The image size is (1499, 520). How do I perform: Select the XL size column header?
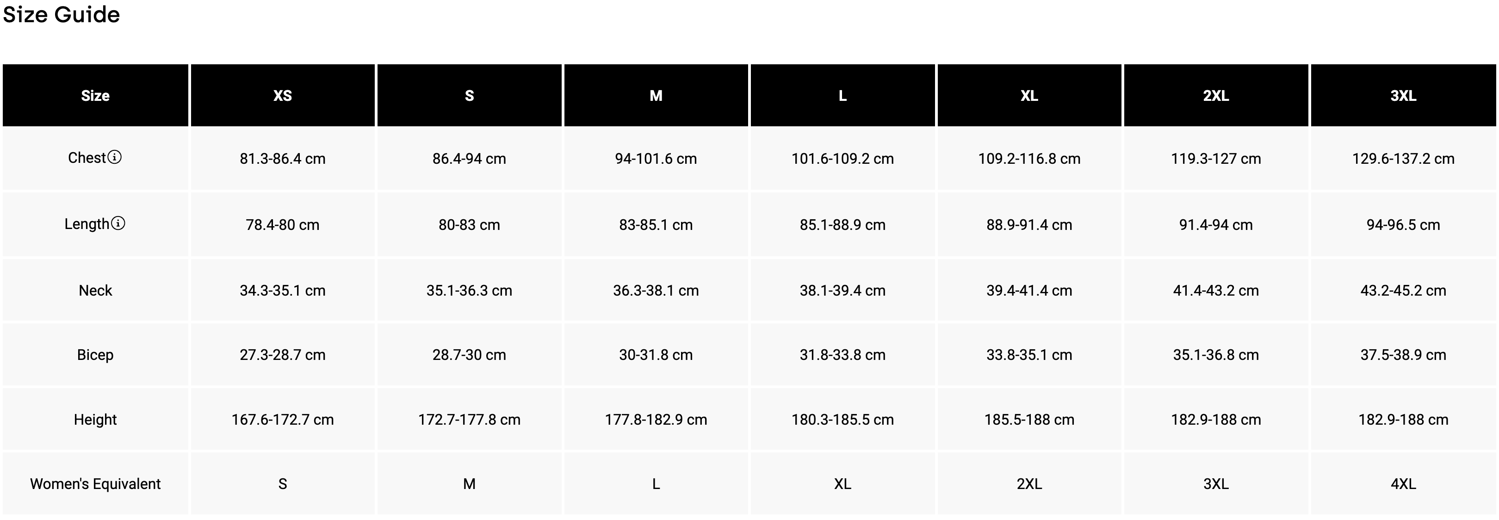pos(1029,95)
